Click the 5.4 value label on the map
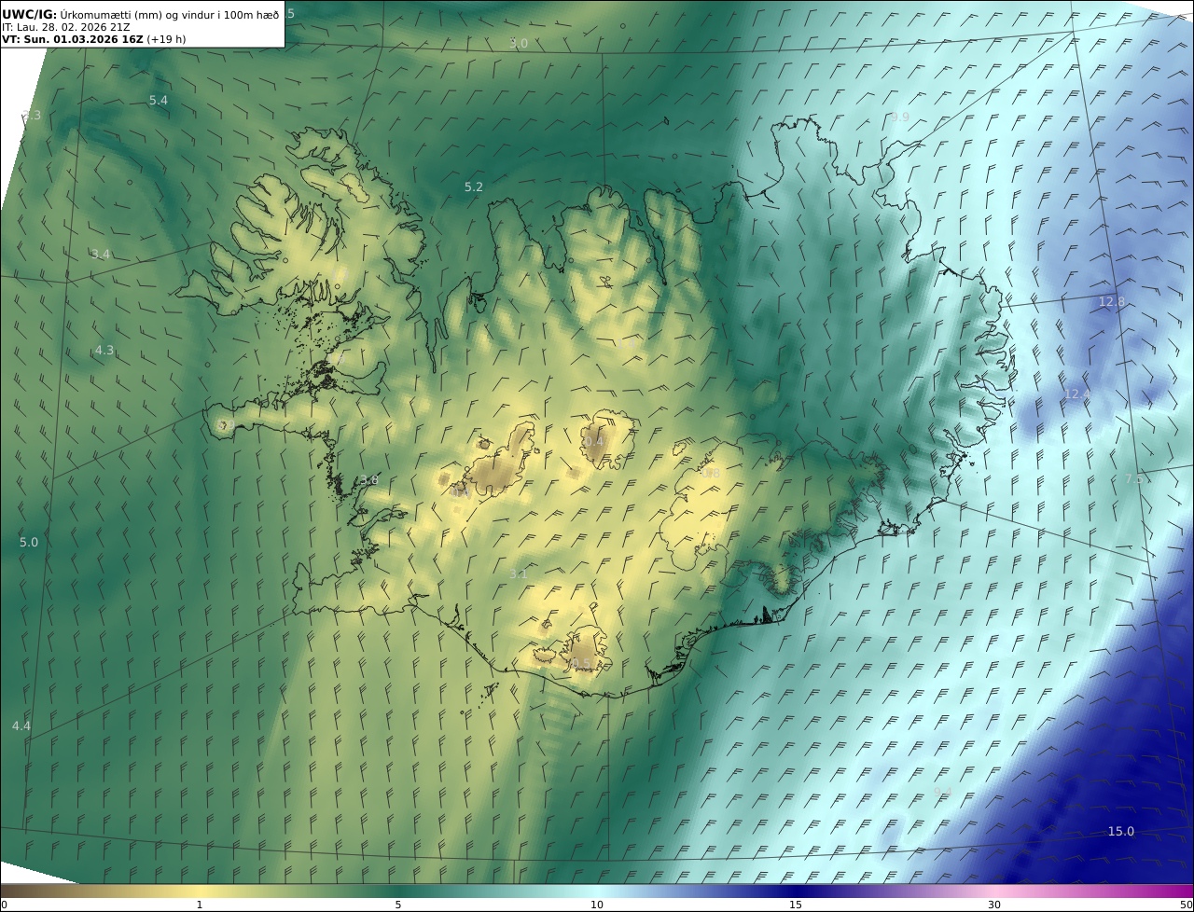 [x=159, y=101]
